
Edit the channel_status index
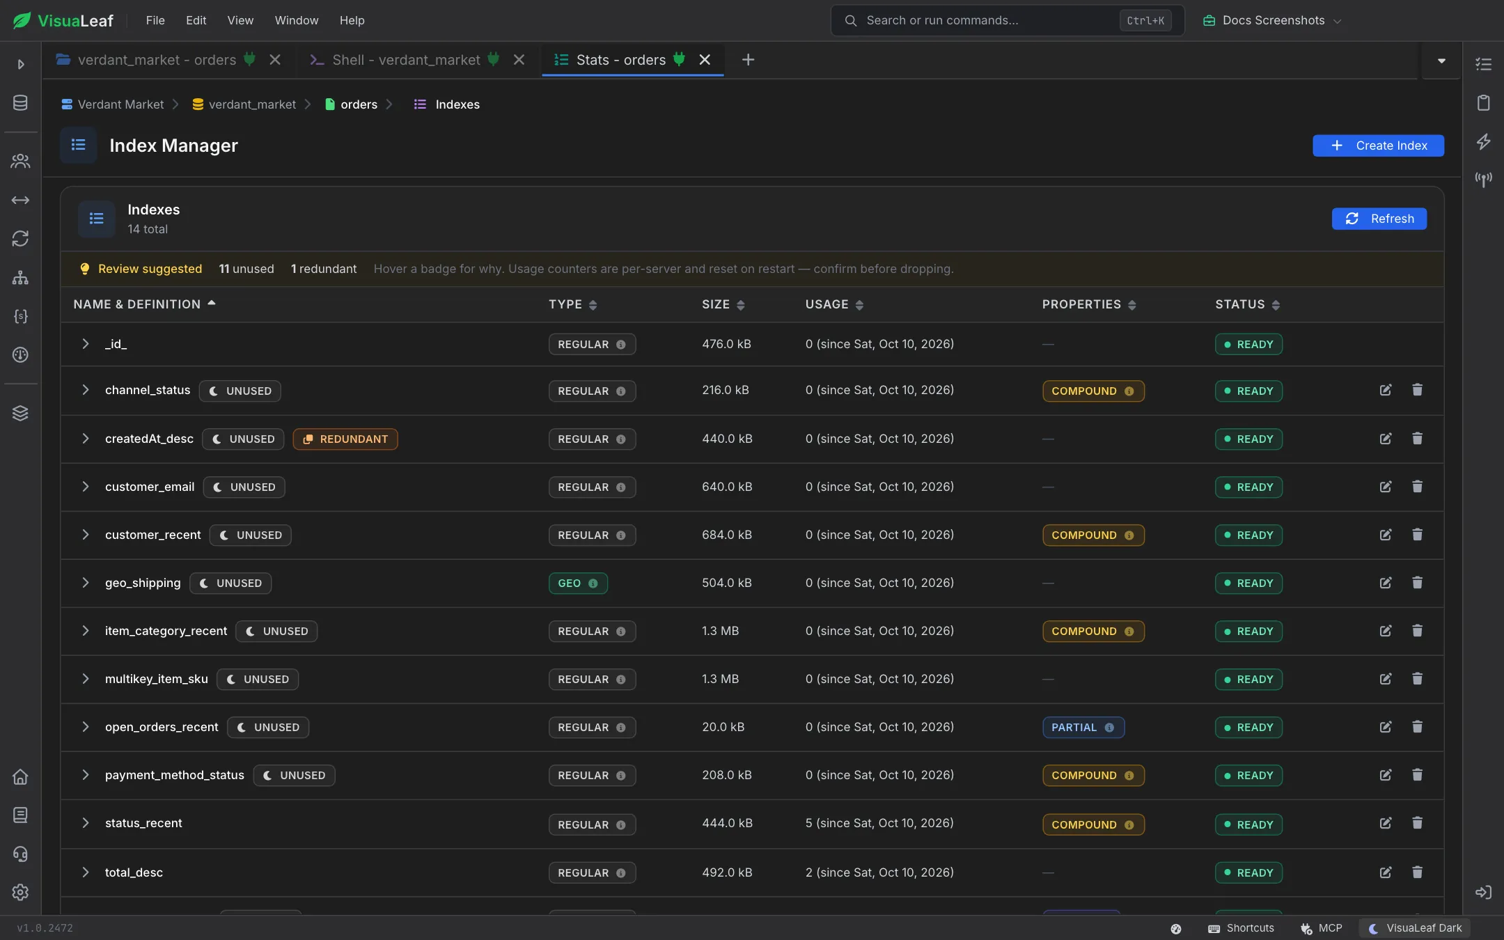point(1386,390)
